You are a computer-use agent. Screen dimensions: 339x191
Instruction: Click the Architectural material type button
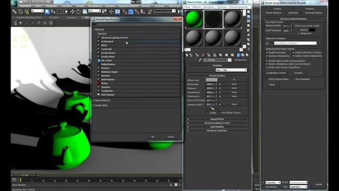click(240, 60)
